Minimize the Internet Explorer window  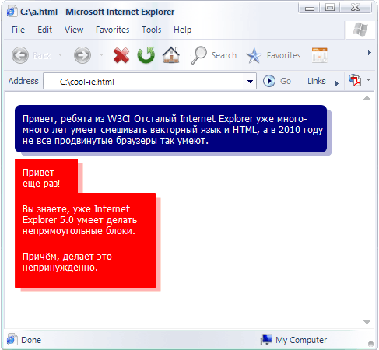point(310,8)
